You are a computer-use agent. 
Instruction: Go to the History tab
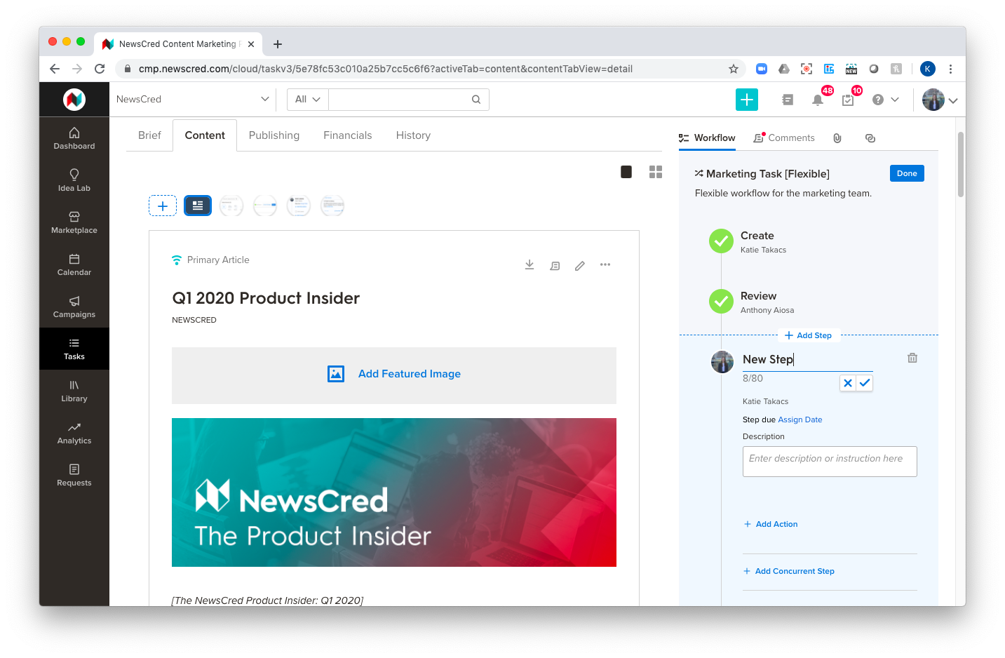[413, 135]
